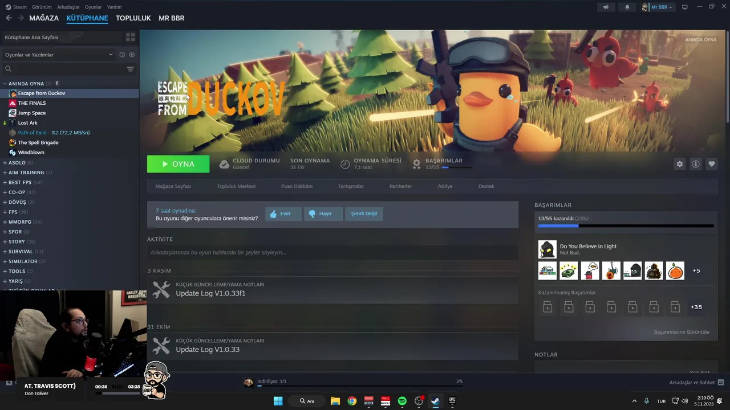The image size is (730, 410).
Task: Open the grid view icon beside Kütüphane Ana Sayfası
Action: 130,37
